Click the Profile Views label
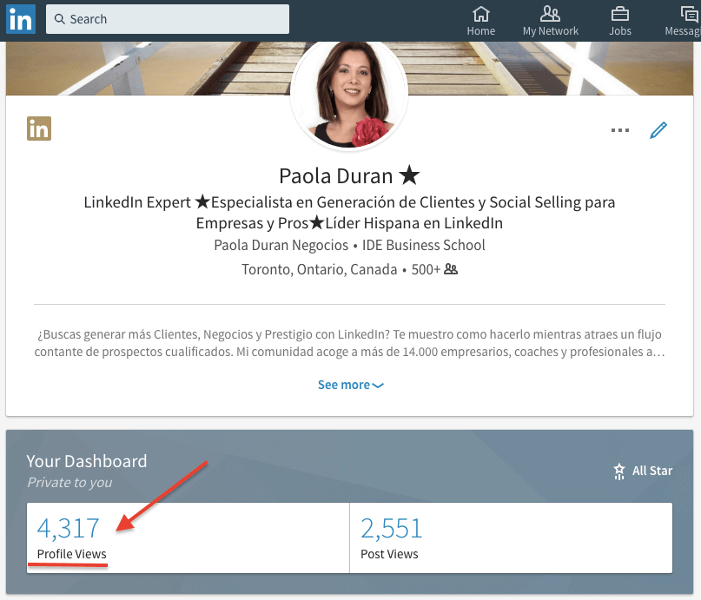701x600 pixels. click(71, 554)
